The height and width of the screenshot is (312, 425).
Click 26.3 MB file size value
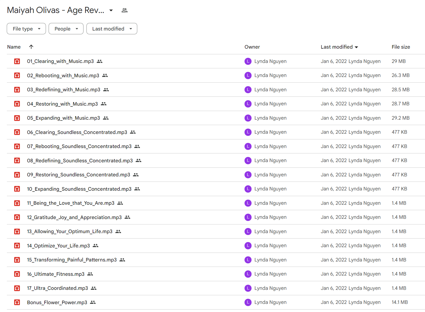(x=400, y=75)
